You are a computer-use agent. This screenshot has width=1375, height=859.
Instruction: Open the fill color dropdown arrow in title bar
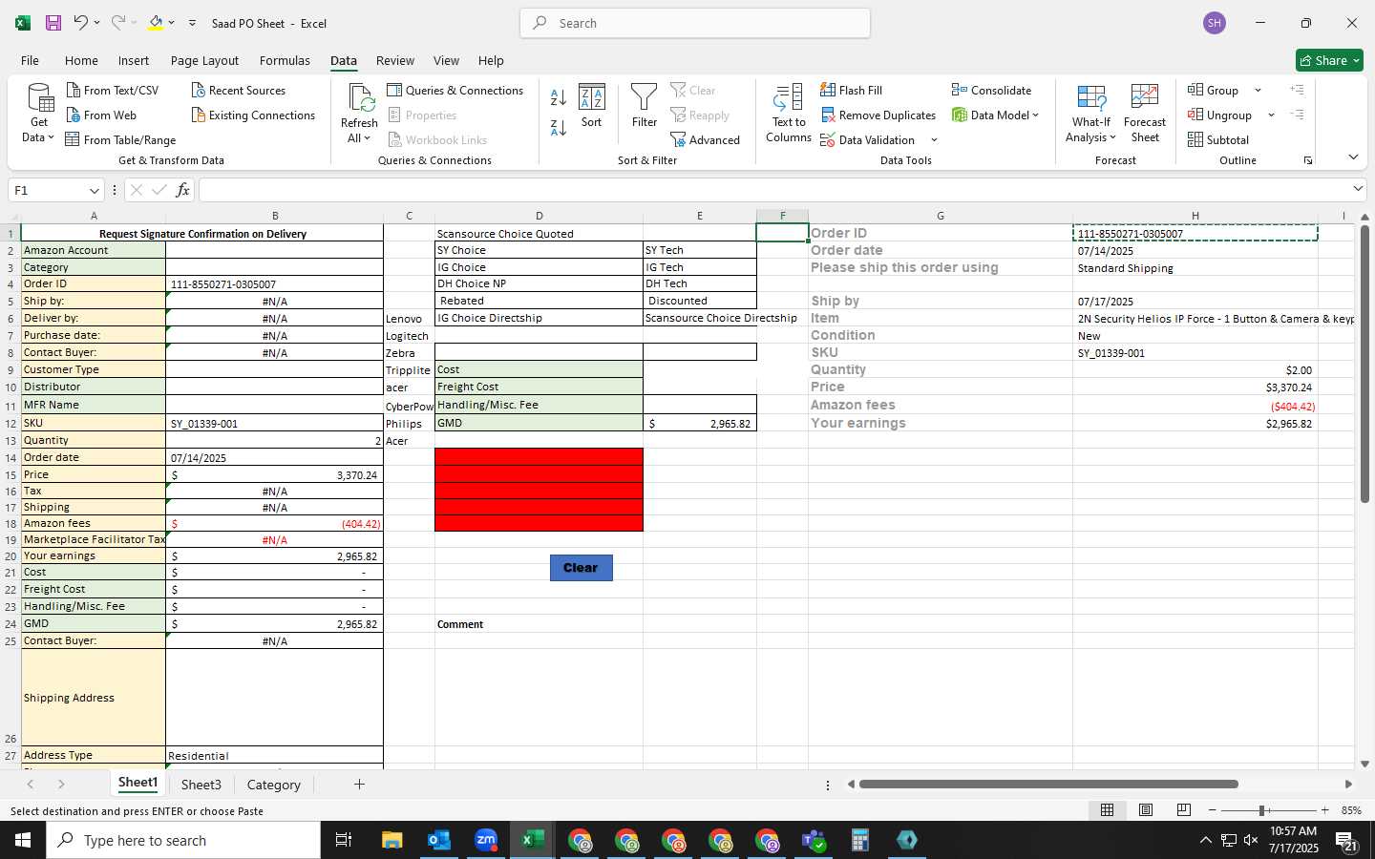[171, 23]
